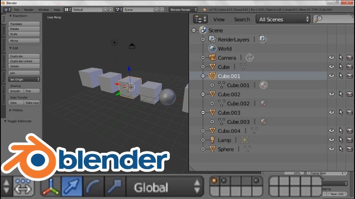Screen dimensions: 355x199
Task: Click the Join button
Action: point(24,73)
